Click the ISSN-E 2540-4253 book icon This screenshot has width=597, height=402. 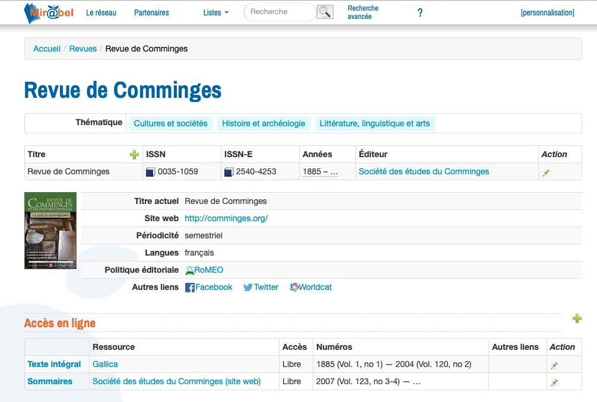pos(228,172)
